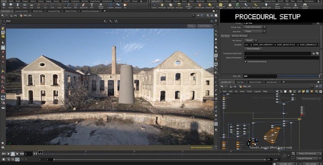The image size is (323, 165).
Task: Add an Ambient Light
Action: 266,6
